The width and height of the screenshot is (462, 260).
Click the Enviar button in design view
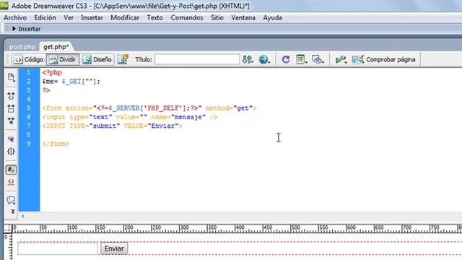coord(114,248)
